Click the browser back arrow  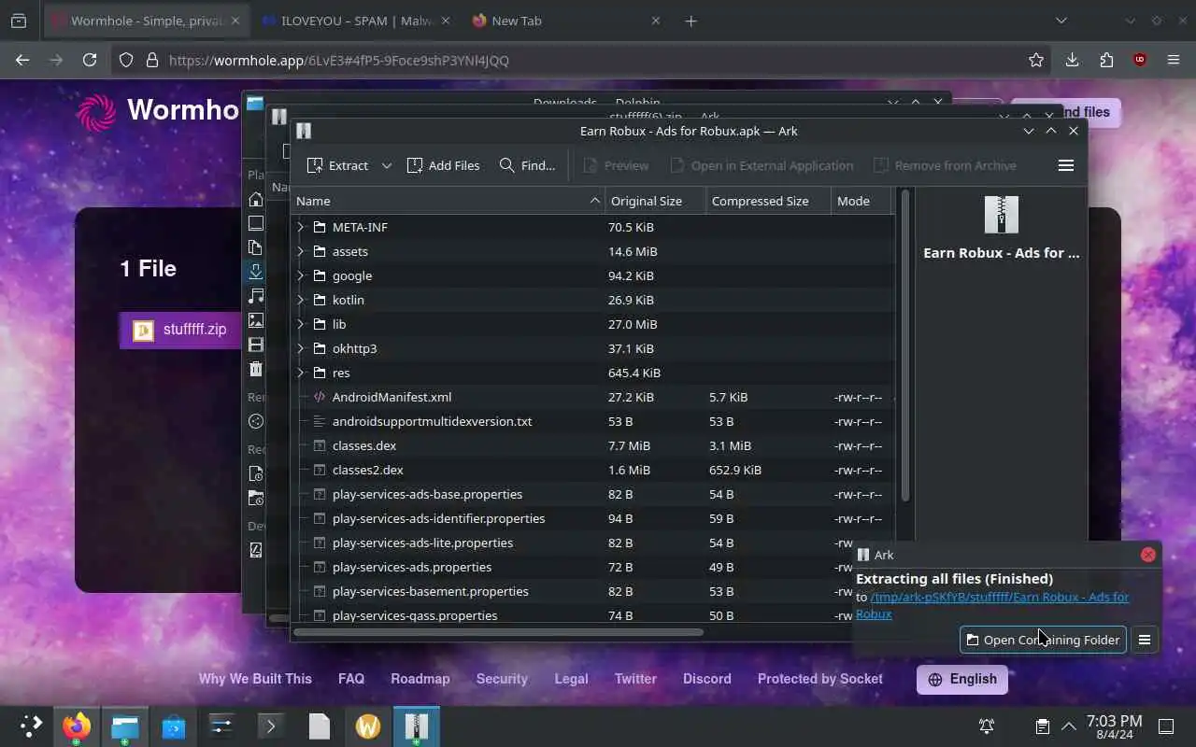pos(22,60)
